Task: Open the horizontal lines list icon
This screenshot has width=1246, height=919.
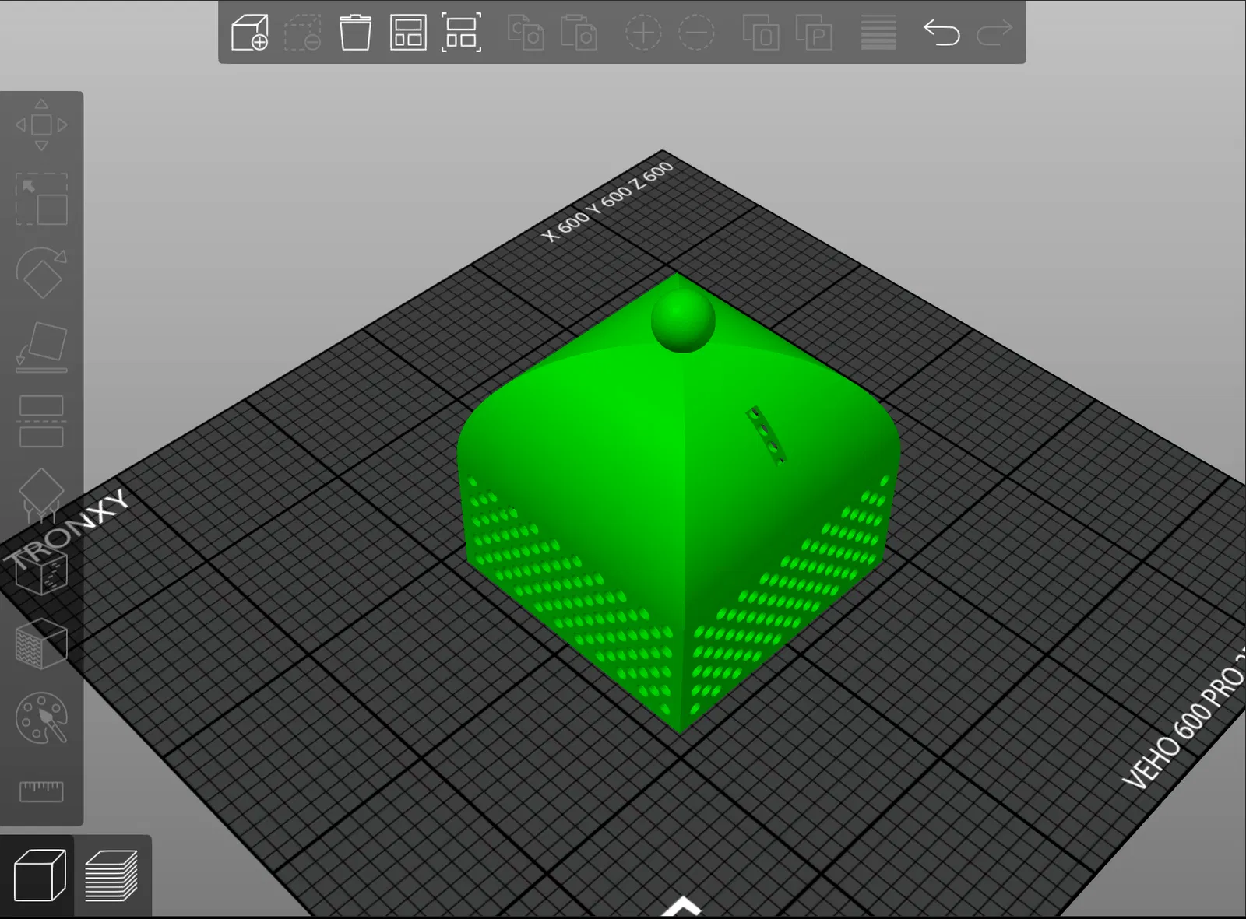Action: click(x=878, y=33)
